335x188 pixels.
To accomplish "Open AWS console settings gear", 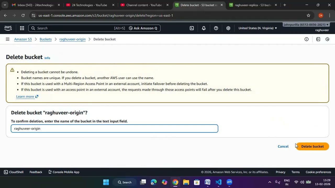I will pos(228,28).
